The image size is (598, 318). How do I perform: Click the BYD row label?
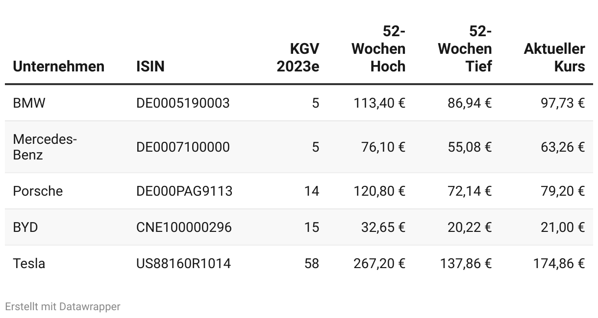point(25,227)
